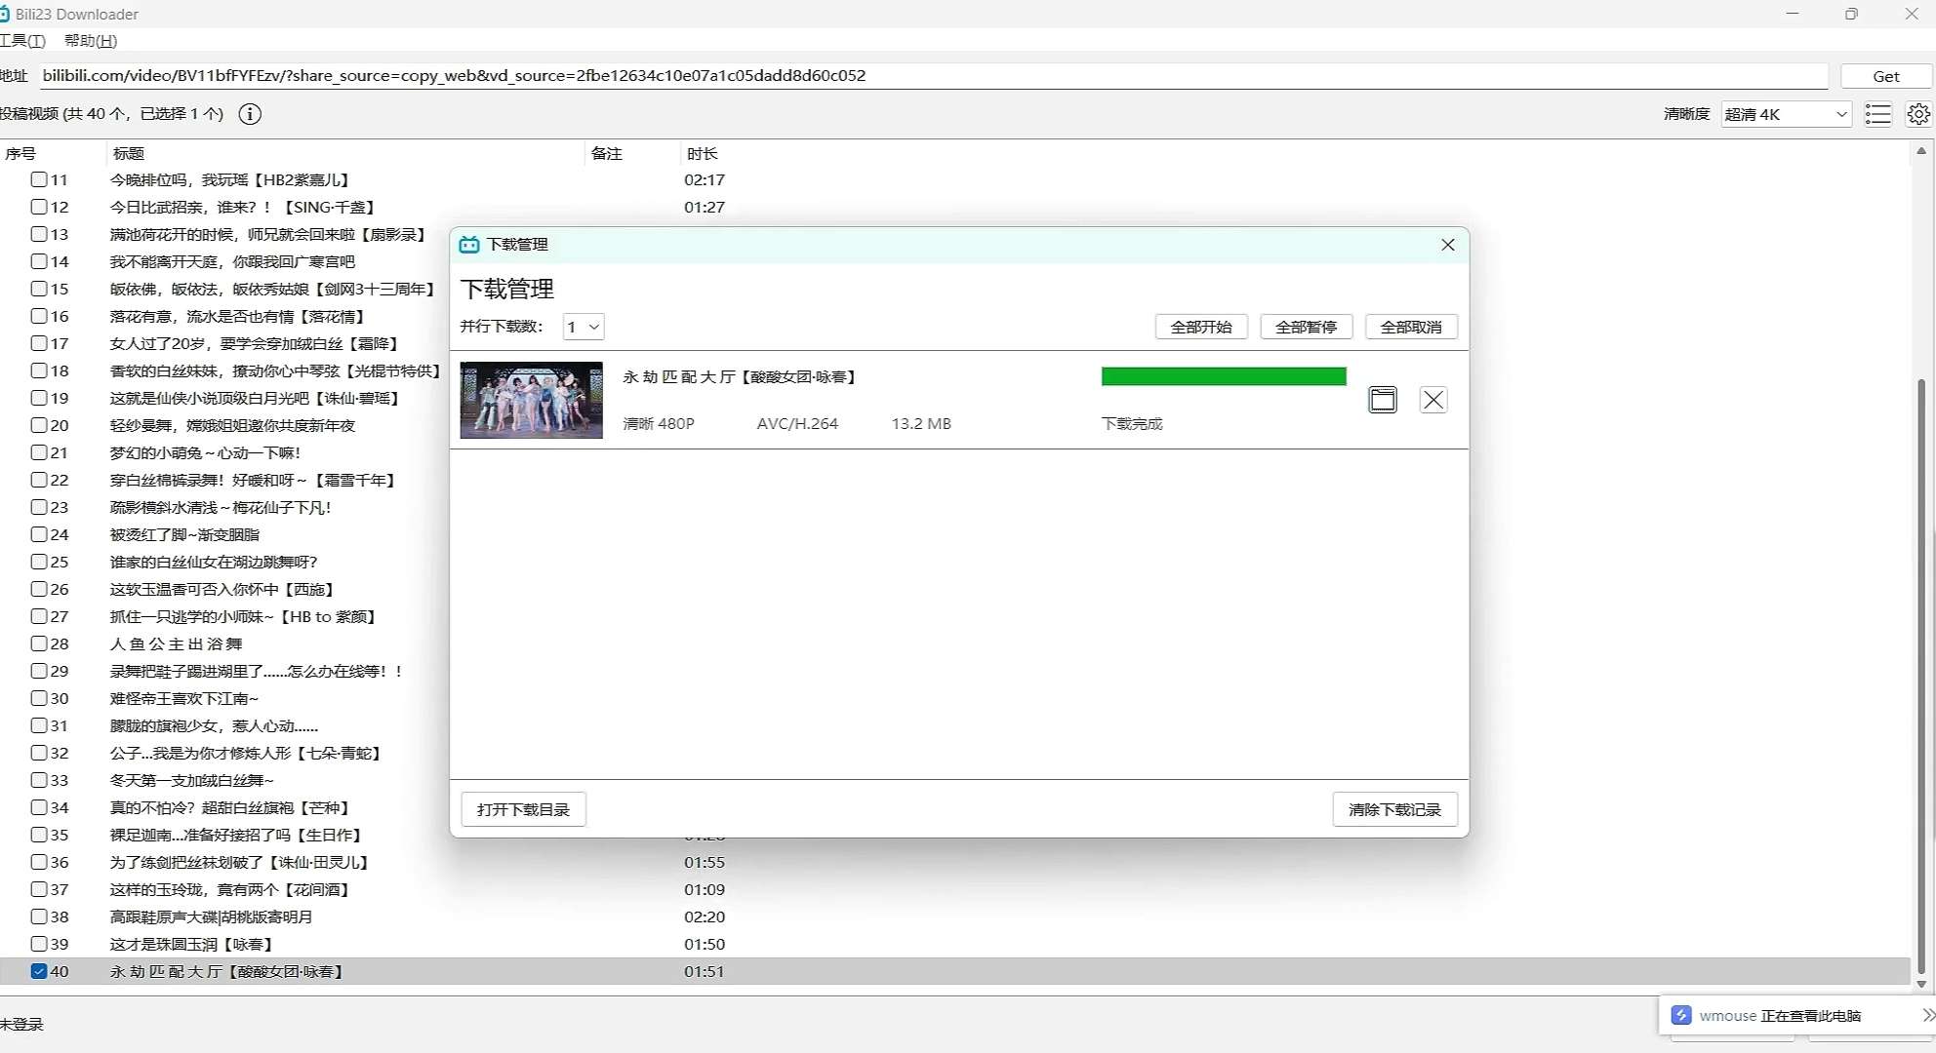
Task: Close the 下载管理 dialog
Action: pyautogui.click(x=1448, y=245)
